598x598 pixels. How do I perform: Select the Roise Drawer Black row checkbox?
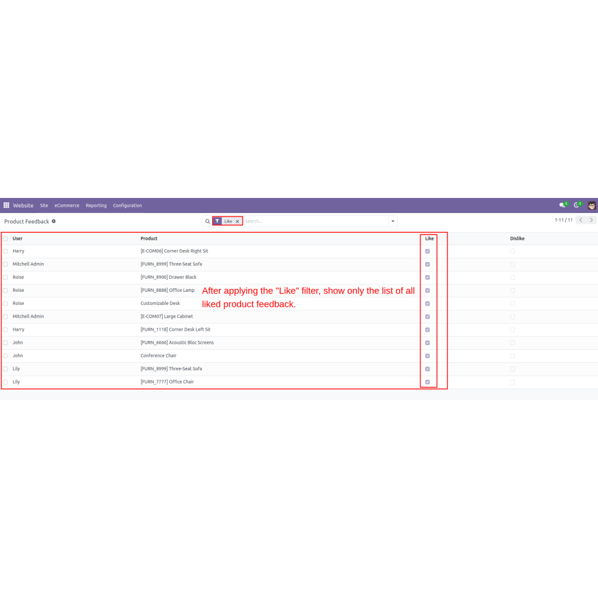5,277
